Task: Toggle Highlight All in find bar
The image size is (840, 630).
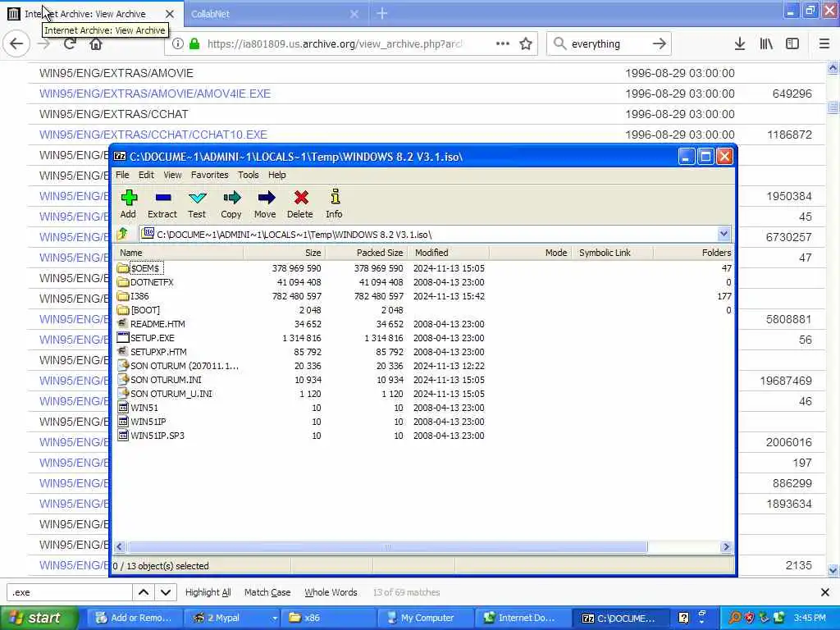Action: point(208,592)
